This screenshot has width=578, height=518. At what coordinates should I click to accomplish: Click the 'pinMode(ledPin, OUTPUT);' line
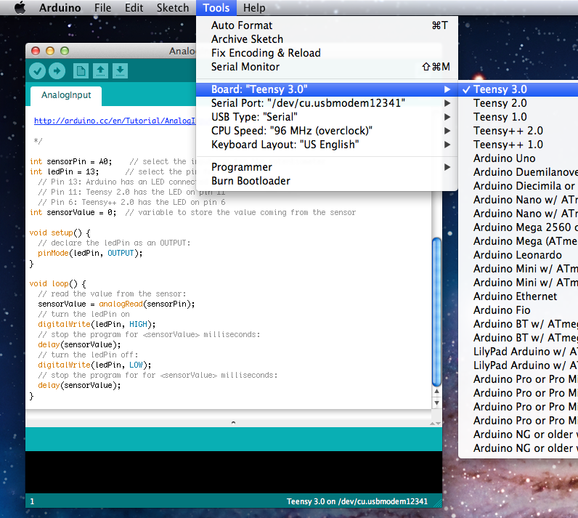click(x=90, y=254)
